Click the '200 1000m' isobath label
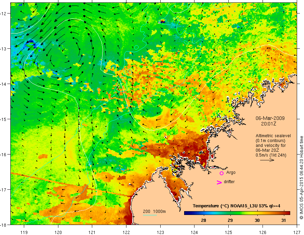This screenshot has height=235, width=304. point(154,211)
